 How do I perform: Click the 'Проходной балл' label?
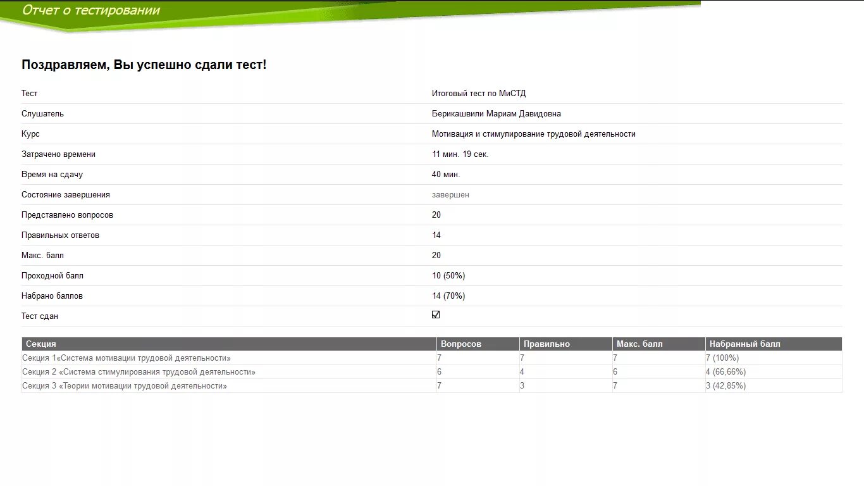point(52,276)
